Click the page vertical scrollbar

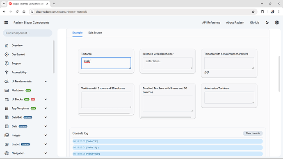click(279, 74)
